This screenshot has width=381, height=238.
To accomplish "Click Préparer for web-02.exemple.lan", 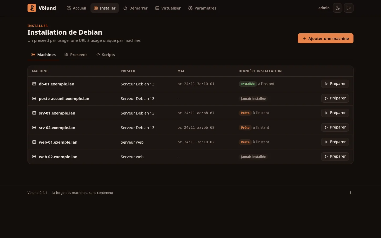I will click(335, 157).
